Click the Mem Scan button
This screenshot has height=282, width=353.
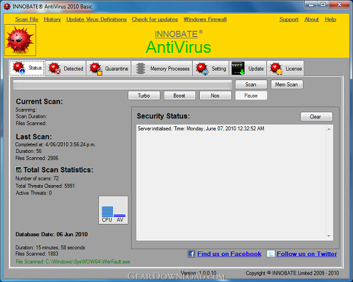[287, 84]
